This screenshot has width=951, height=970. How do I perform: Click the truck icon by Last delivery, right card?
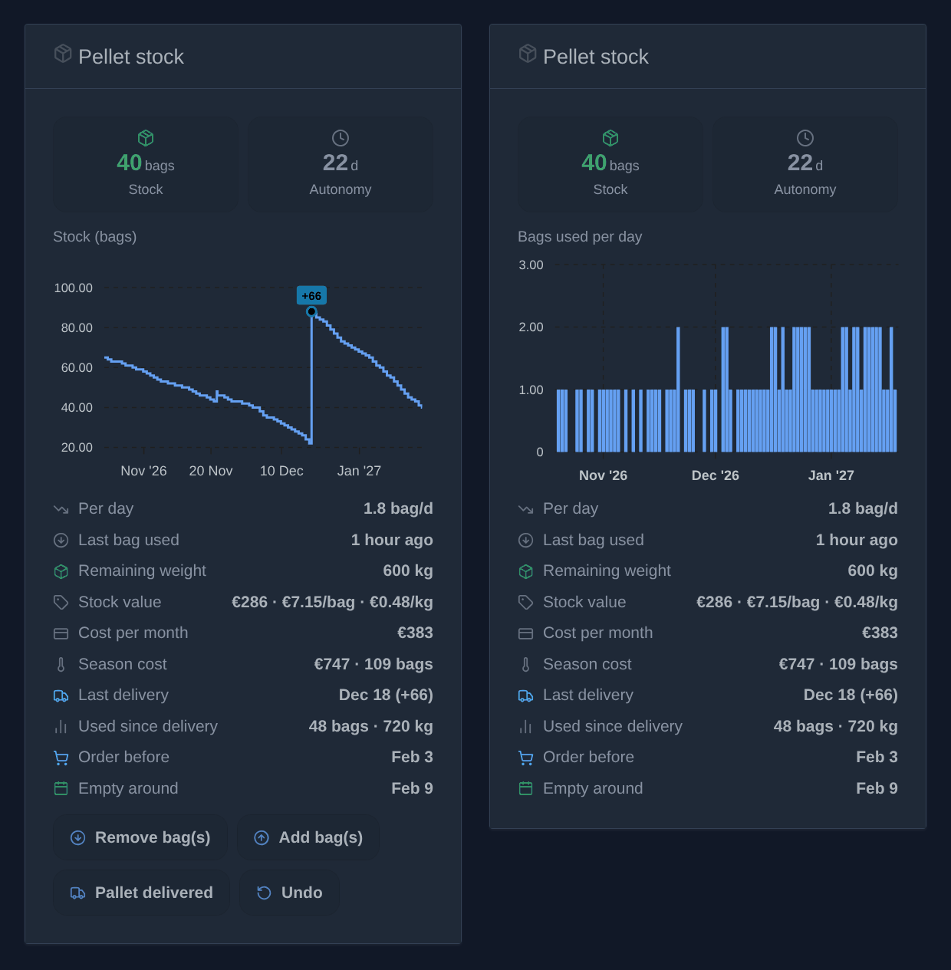coord(526,695)
